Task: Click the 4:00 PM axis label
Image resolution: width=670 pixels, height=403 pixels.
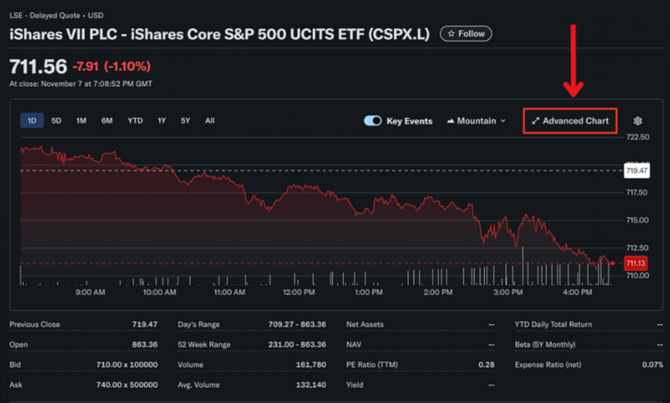Action: [578, 292]
